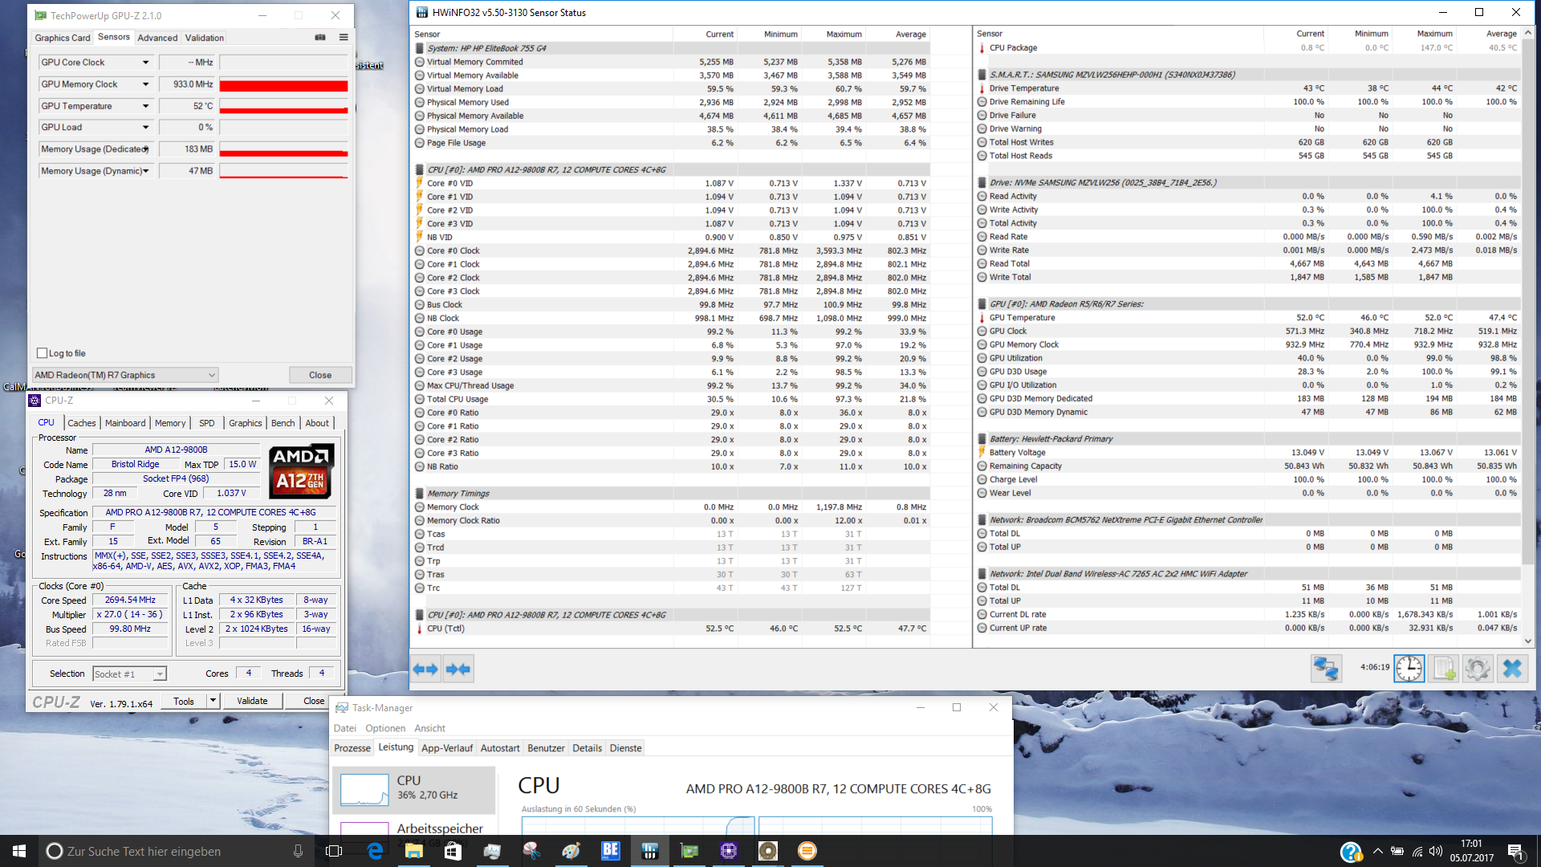Click the HWiNFO remote connection monitors icon

click(x=1326, y=668)
